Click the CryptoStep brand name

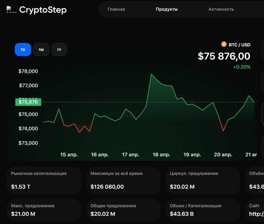(43, 10)
